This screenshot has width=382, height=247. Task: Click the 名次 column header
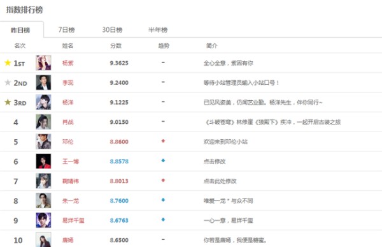[20, 46]
